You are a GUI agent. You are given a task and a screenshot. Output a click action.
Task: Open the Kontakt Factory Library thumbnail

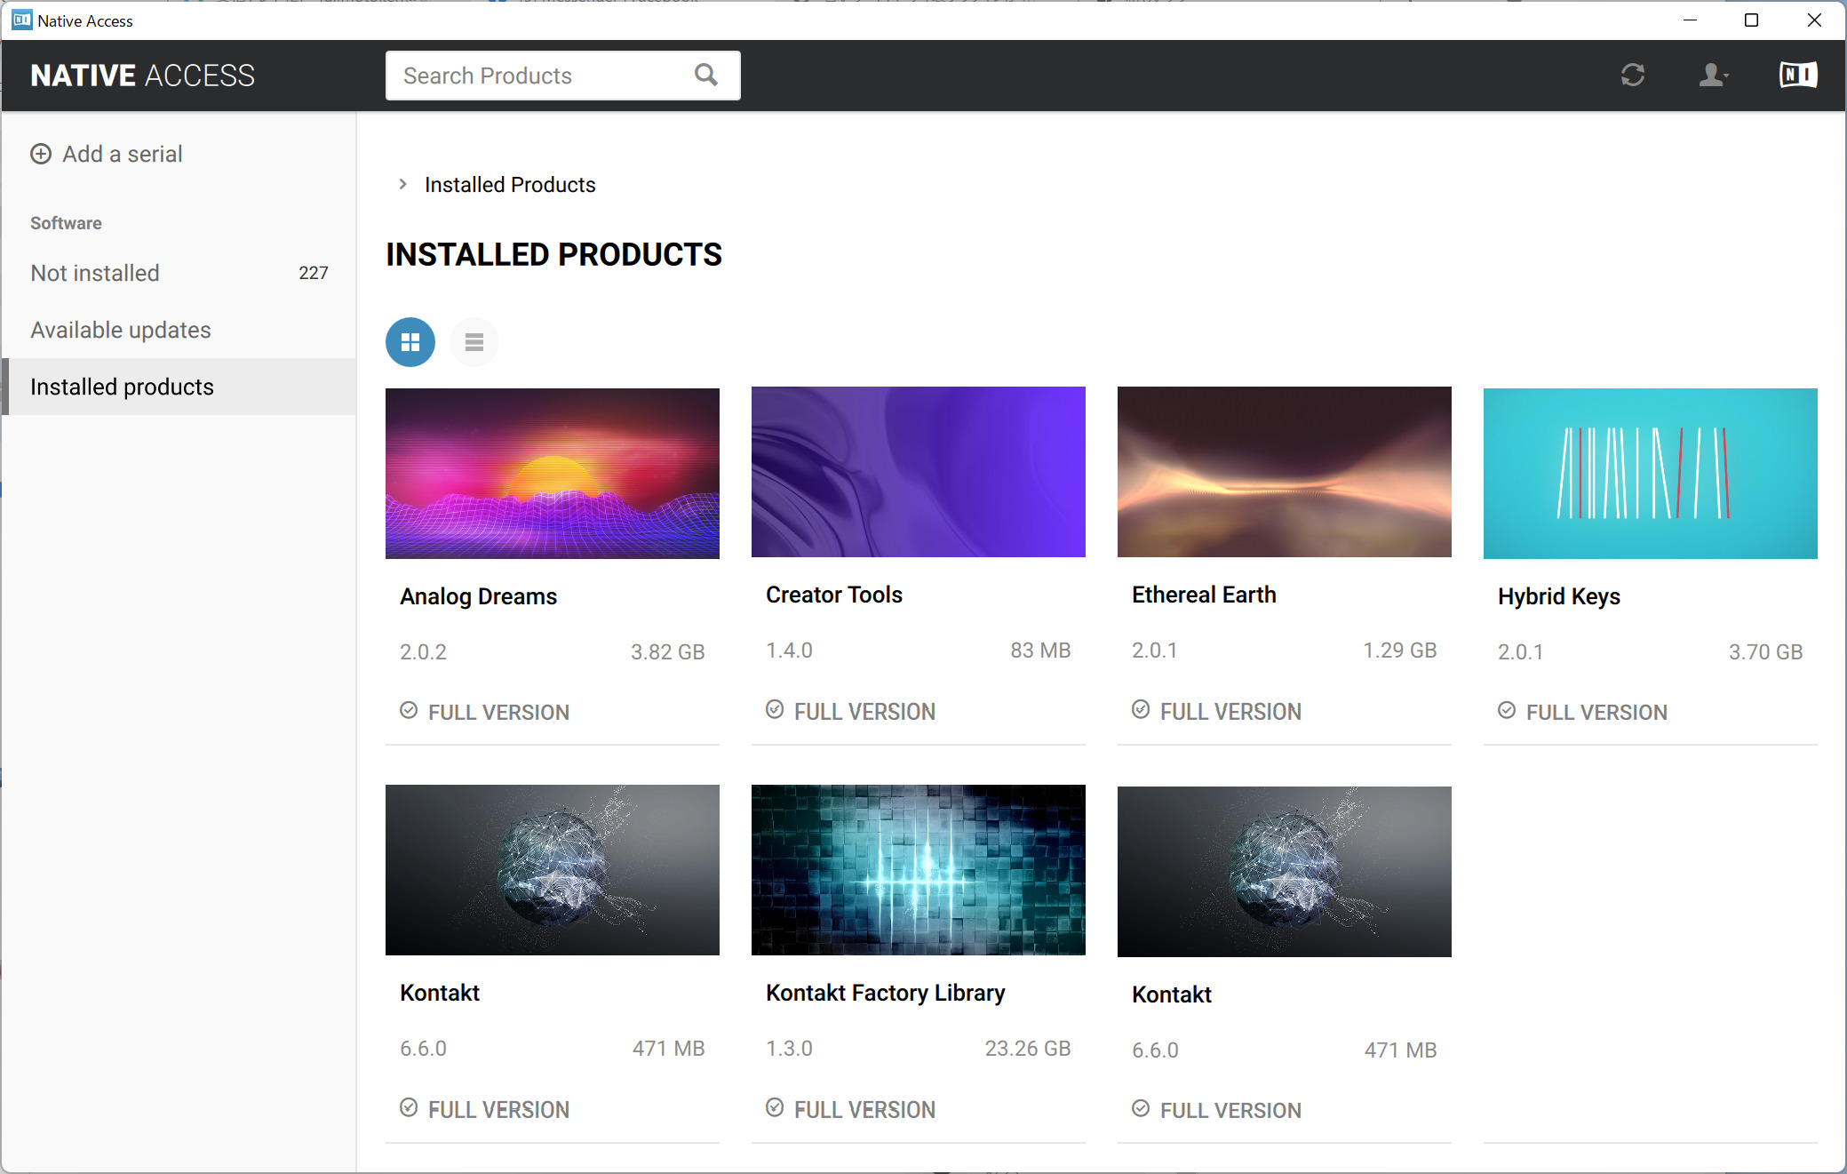tap(919, 870)
